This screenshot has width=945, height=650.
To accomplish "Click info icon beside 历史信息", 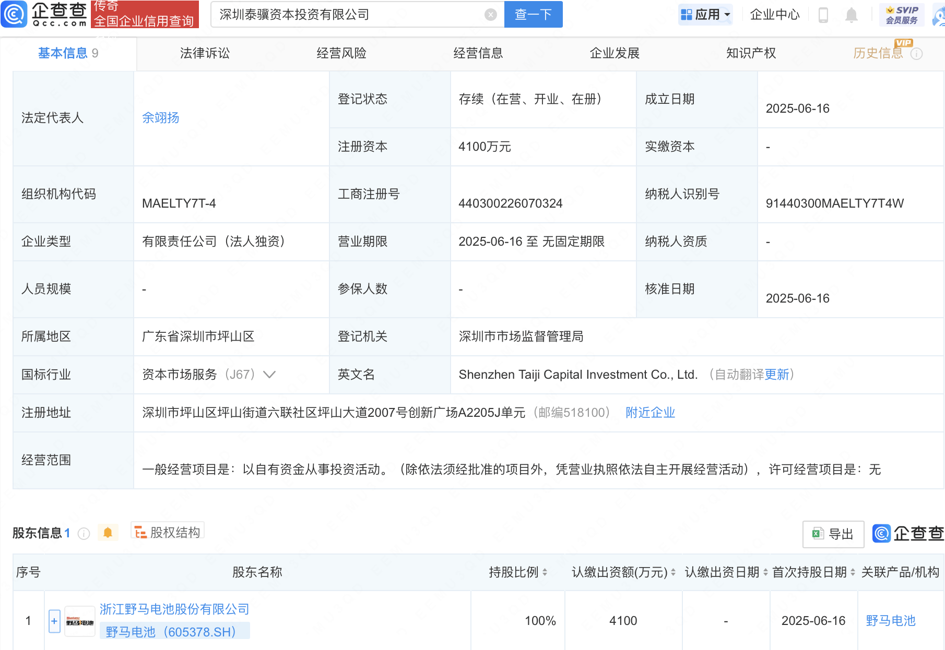I will 917,54.
